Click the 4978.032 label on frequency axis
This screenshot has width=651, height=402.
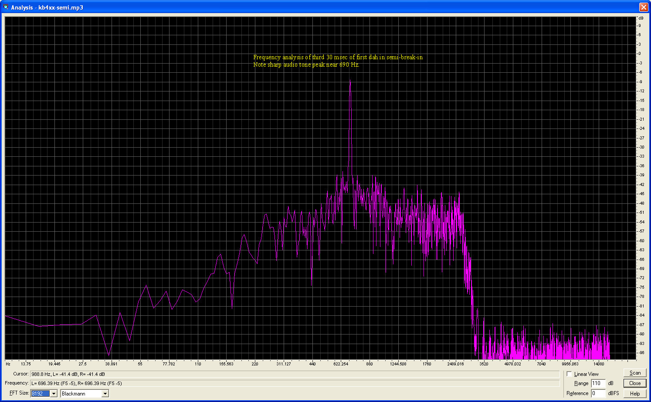coord(512,364)
